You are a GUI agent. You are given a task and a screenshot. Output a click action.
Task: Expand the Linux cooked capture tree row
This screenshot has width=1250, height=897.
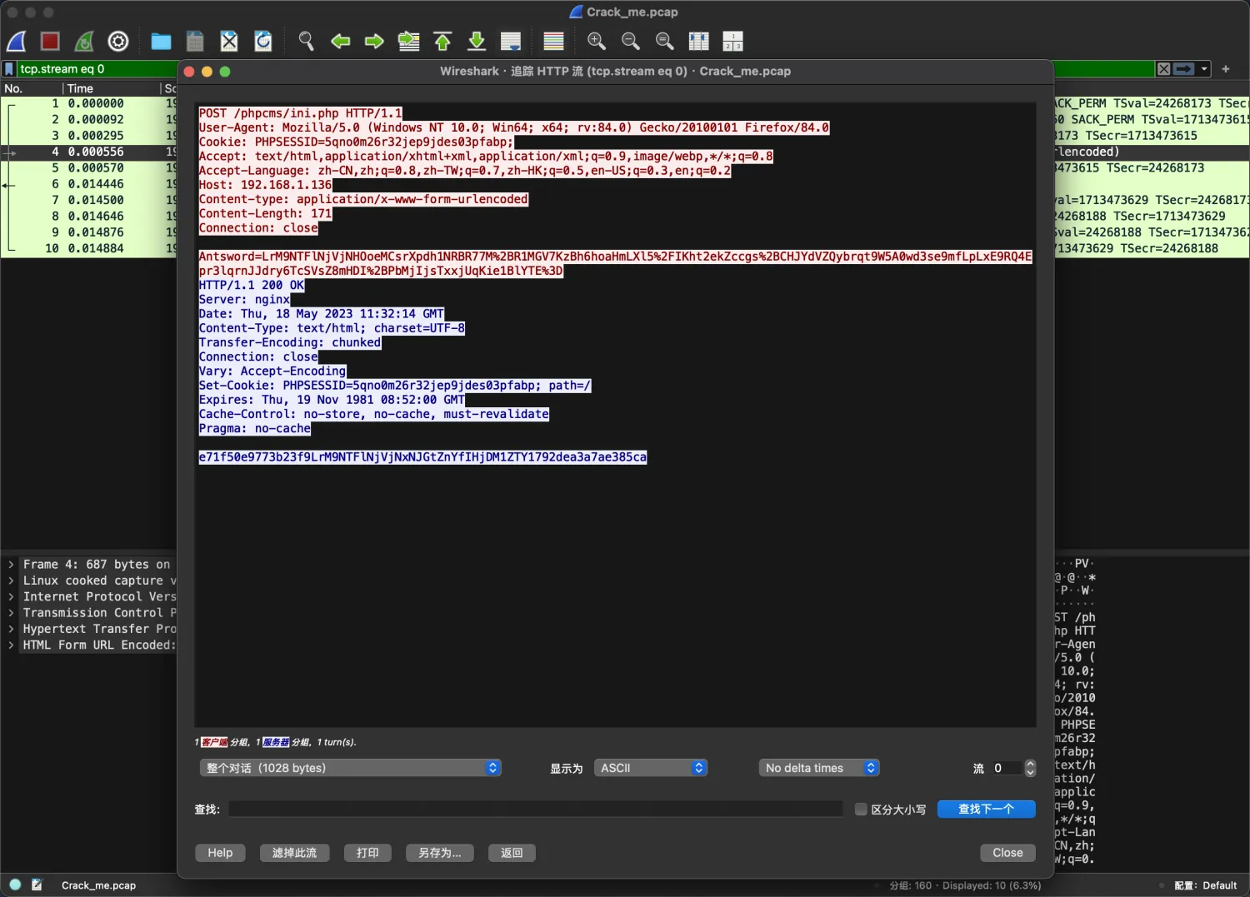click(11, 581)
